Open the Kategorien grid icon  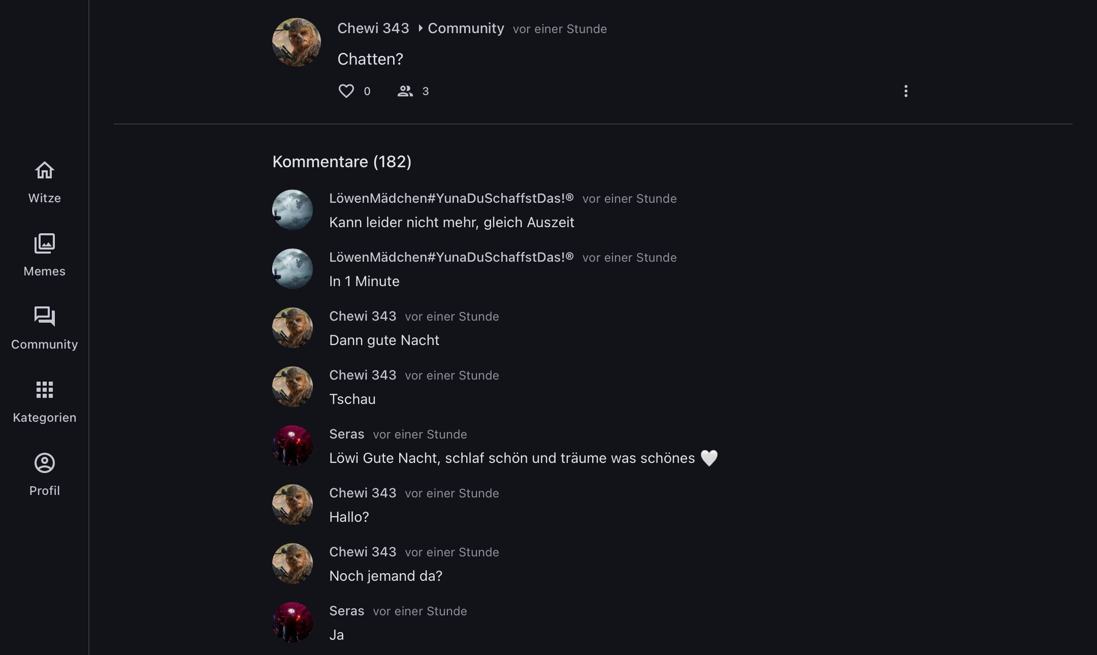point(45,390)
